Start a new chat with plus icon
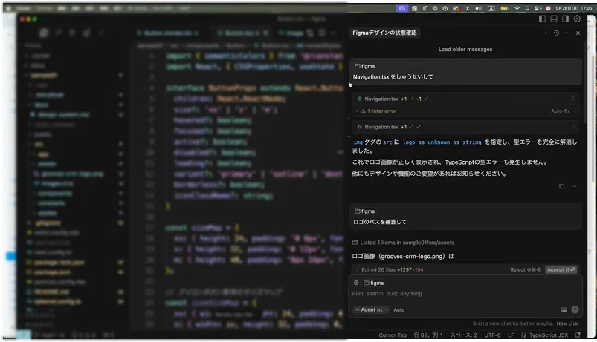597x342 pixels. (545, 33)
